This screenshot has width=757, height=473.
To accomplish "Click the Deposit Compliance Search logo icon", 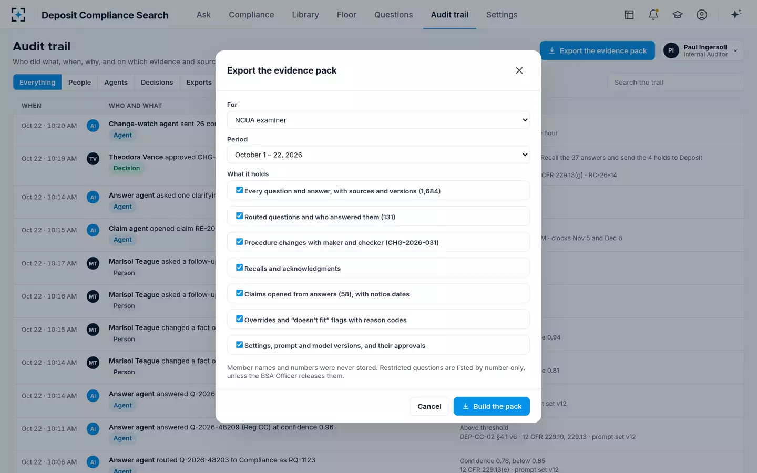I will 18,15.
